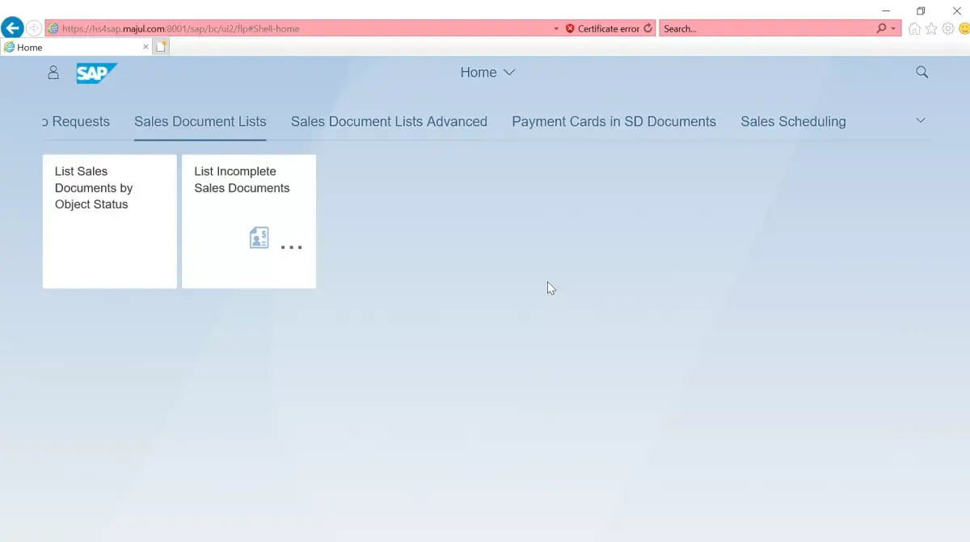Screen dimensions: 970x542
Task: Switch to the Requests tab
Action: tap(75, 122)
